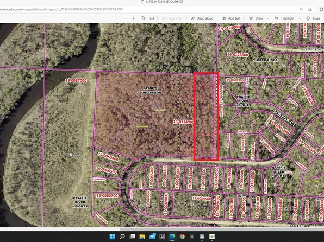The width and height of the screenshot is (324, 242).
Task: Click the horizontal scrollbar below the map
Action: point(222,229)
